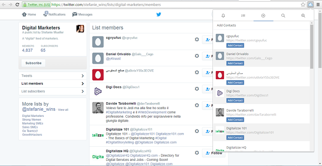Open Twitter Notifications
This screenshot has width=322, height=166.
[x=54, y=14]
